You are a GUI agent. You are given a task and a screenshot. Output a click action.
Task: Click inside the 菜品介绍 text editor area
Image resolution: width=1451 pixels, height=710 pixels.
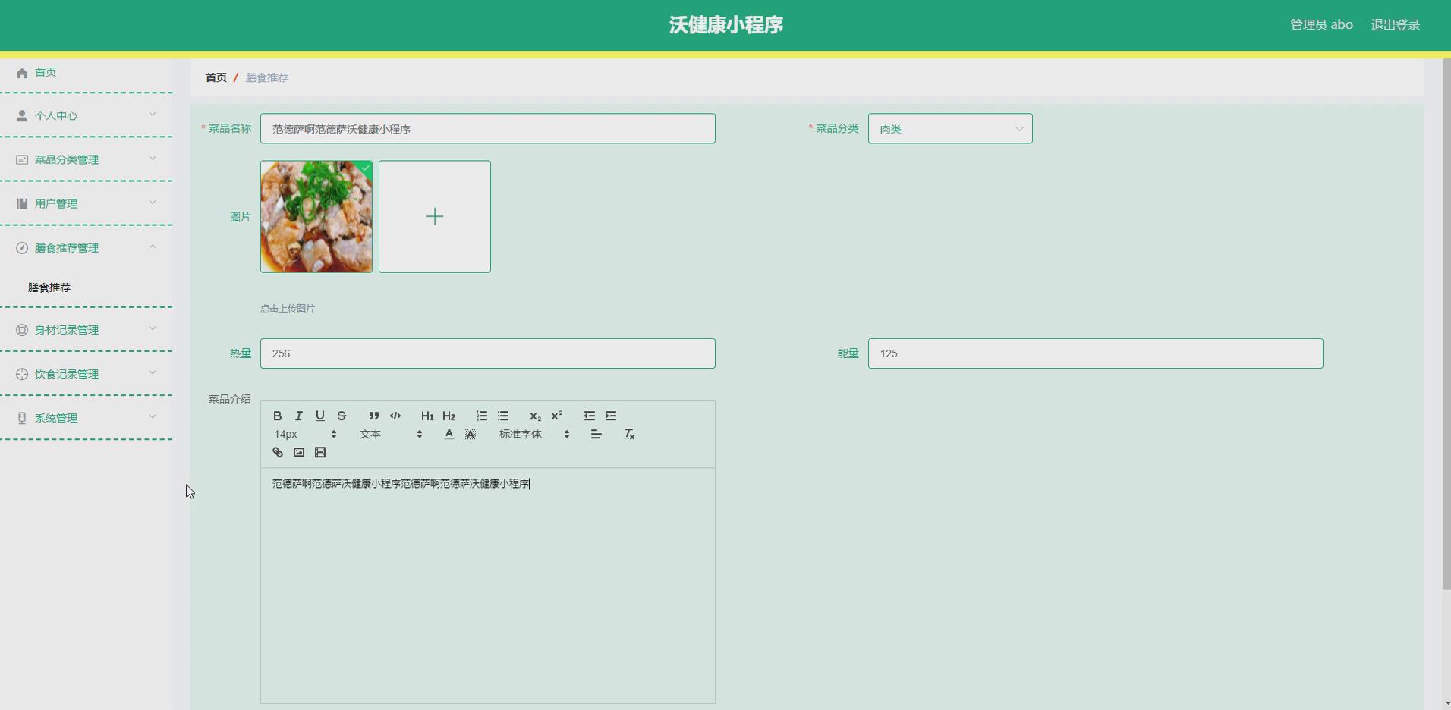pos(488,586)
